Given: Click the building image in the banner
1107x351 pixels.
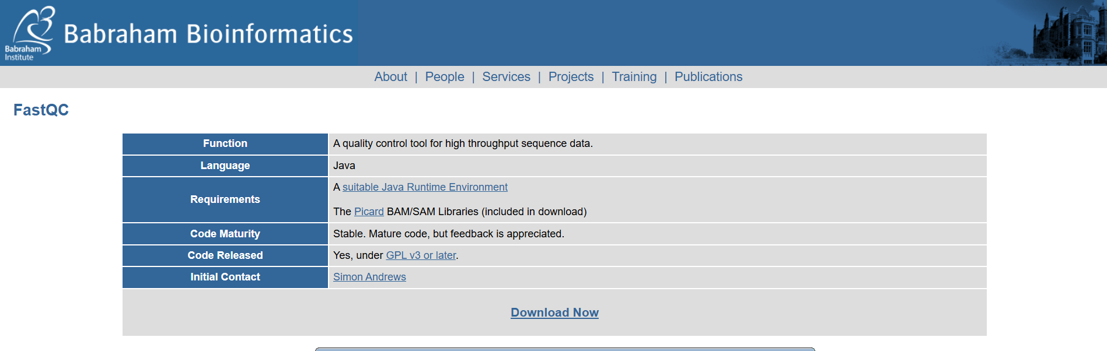Looking at the screenshot, I should coord(1047,33).
